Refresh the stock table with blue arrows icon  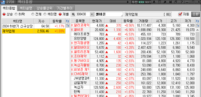198,21
